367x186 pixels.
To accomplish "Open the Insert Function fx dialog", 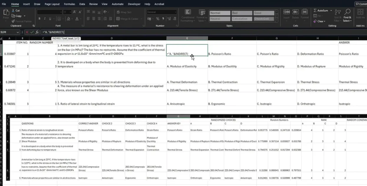I will tap(37, 32).
